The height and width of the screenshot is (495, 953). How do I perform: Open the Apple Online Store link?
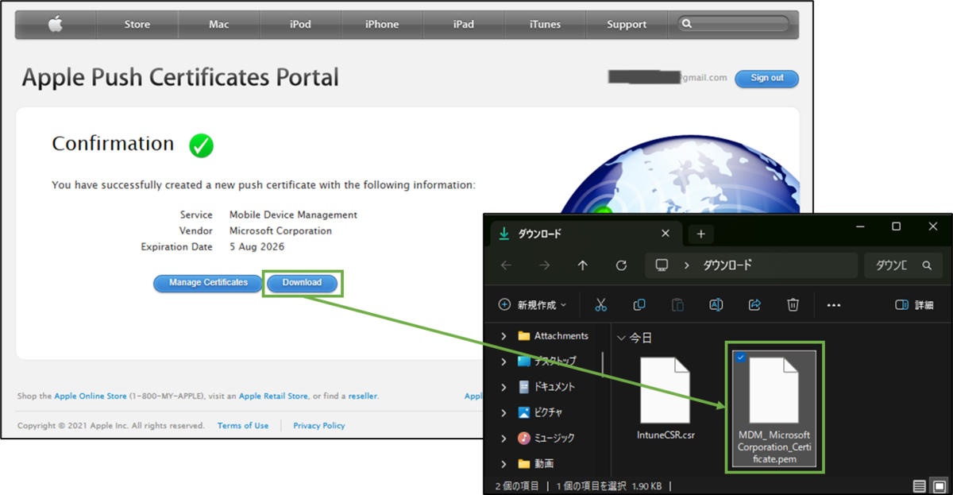click(x=91, y=396)
